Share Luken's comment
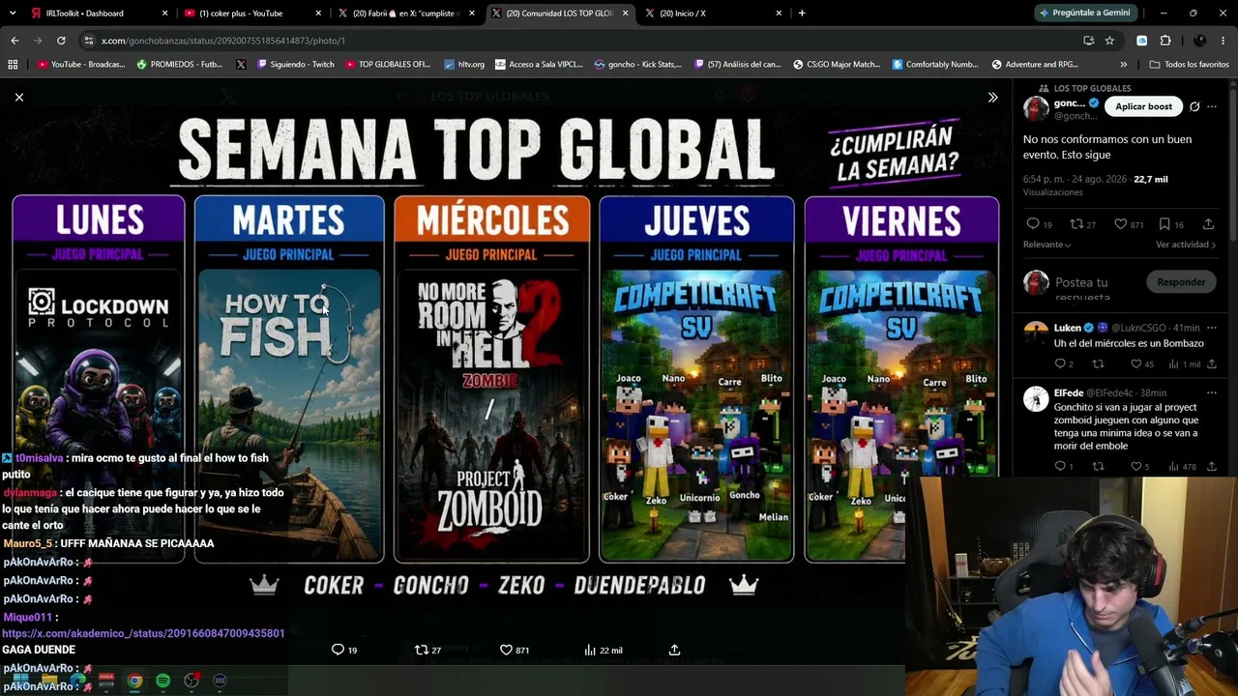 [1212, 364]
